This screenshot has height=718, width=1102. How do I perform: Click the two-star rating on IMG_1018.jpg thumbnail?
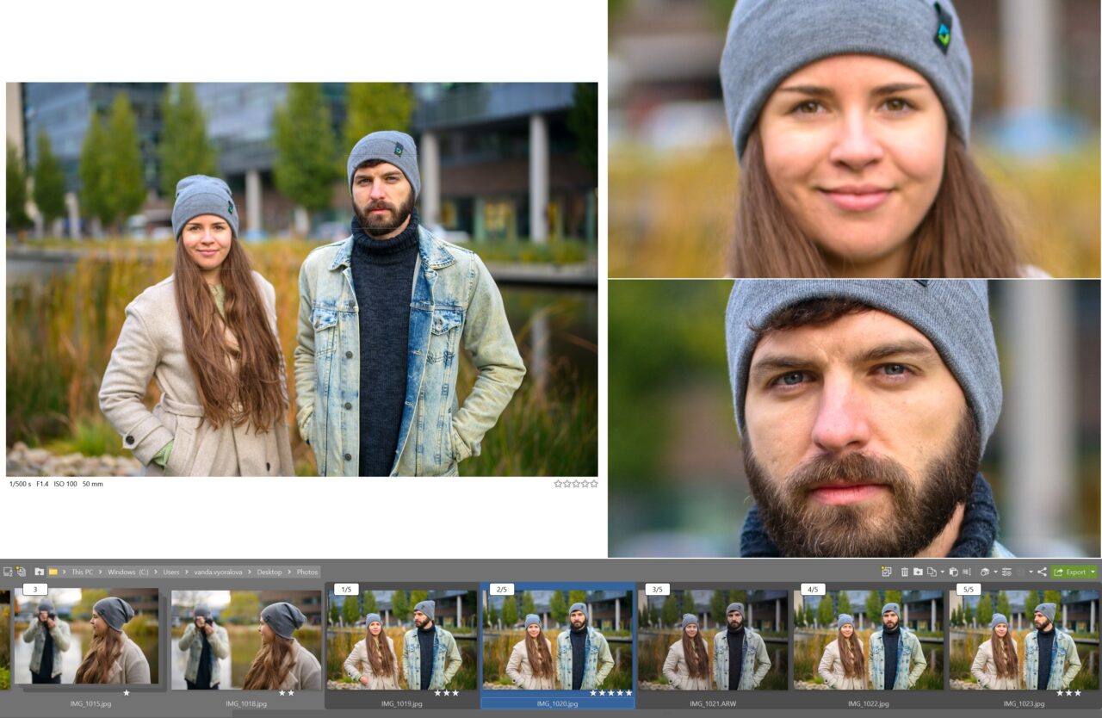286,692
